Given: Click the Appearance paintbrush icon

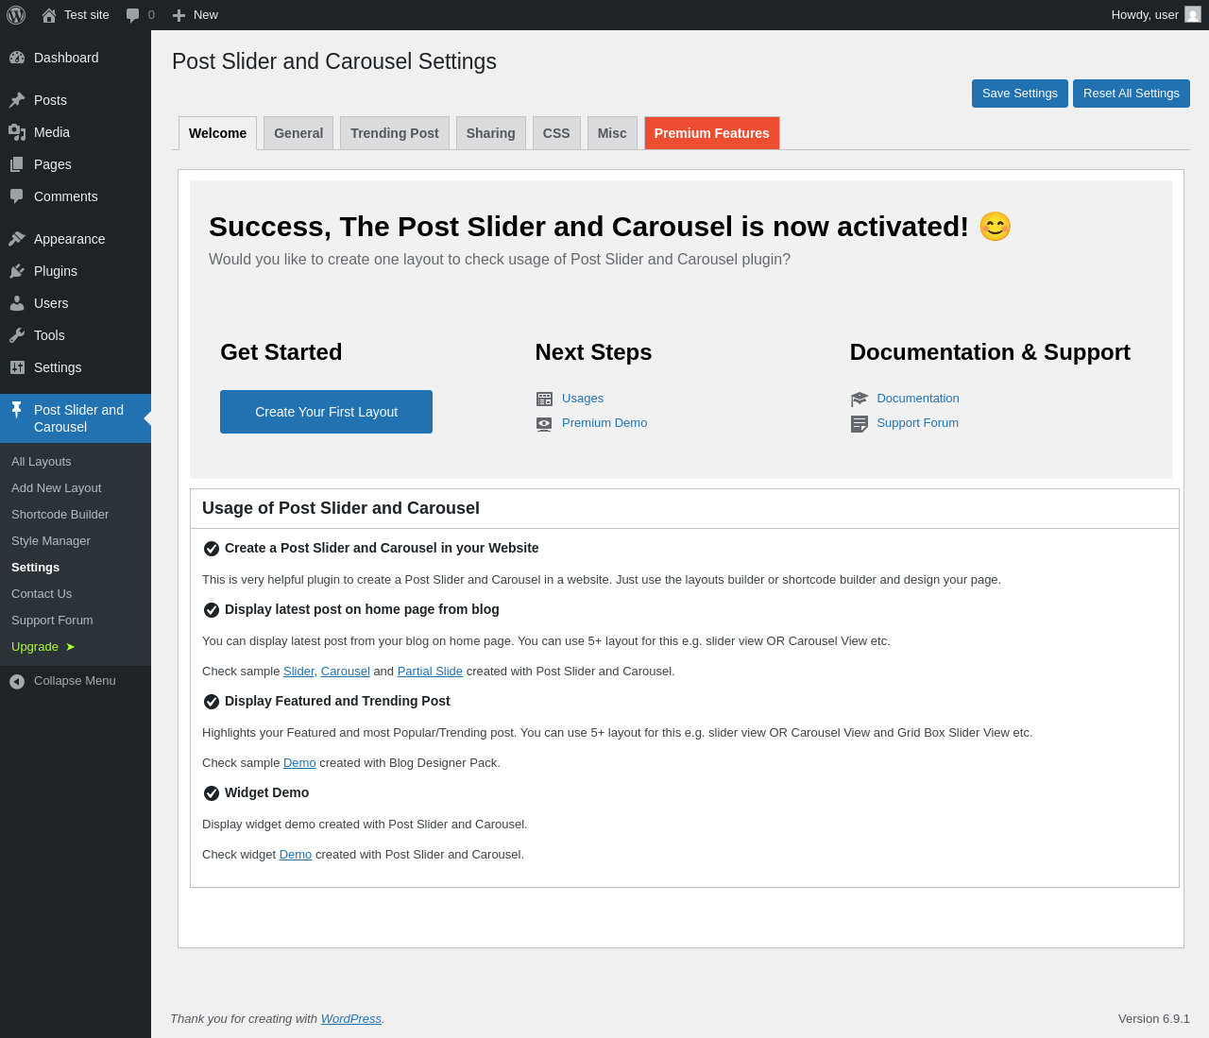Looking at the screenshot, I should point(17,239).
